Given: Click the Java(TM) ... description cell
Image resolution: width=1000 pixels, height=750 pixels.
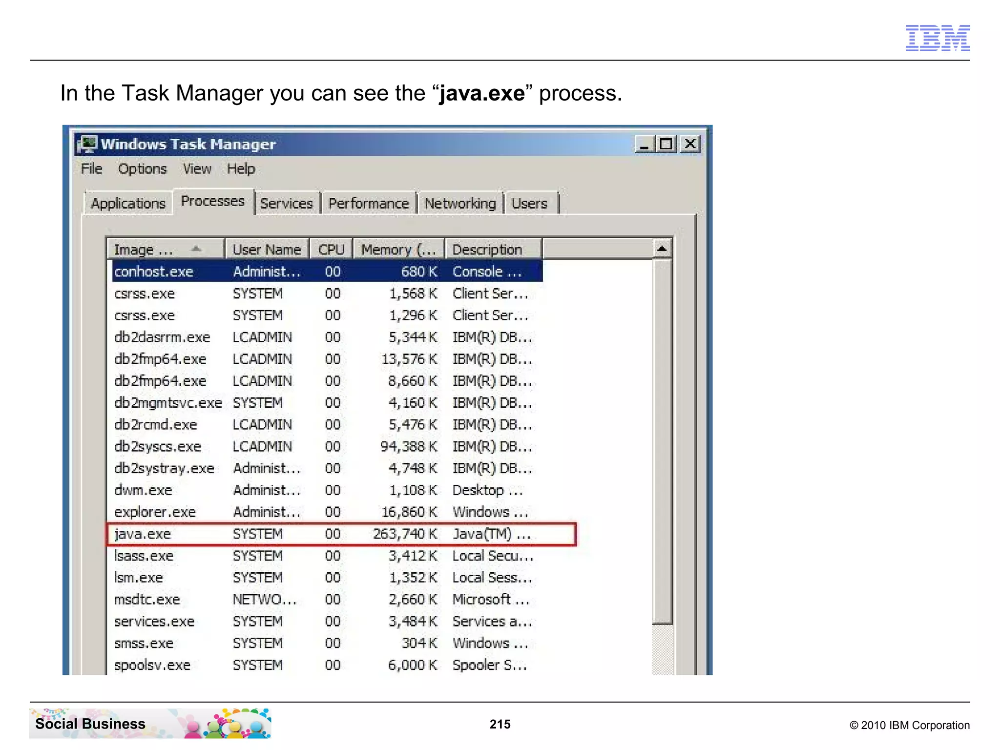Looking at the screenshot, I should 492,534.
